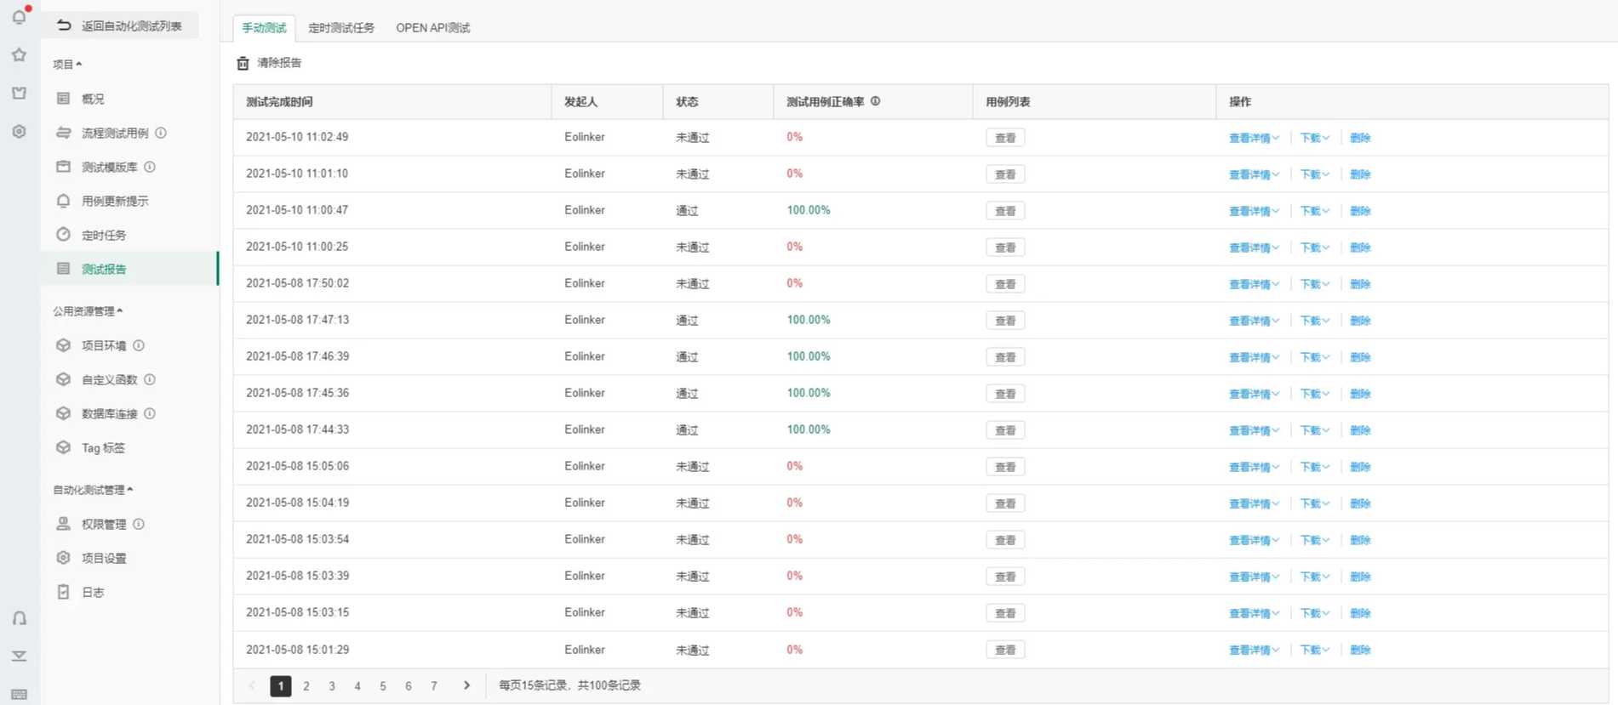Click timestamp 2021-05-08 15:04:19
This screenshot has height=705, width=1618.
pos(298,503)
